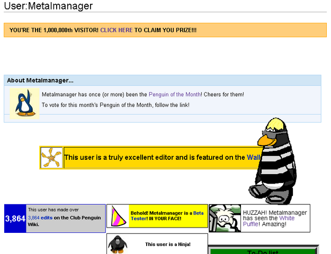Click the black ninja penguin icon
The width and height of the screenshot is (331, 254).
tap(118, 244)
